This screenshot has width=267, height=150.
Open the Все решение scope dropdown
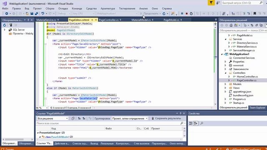(53, 118)
